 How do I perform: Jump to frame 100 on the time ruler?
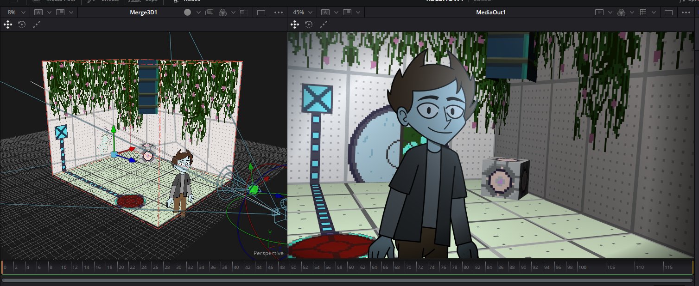583,267
